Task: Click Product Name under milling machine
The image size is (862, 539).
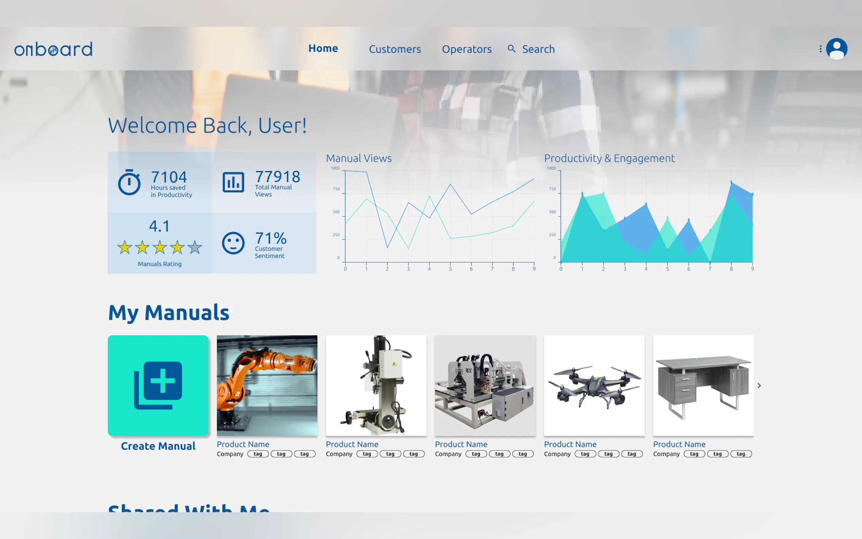Action: click(x=352, y=444)
